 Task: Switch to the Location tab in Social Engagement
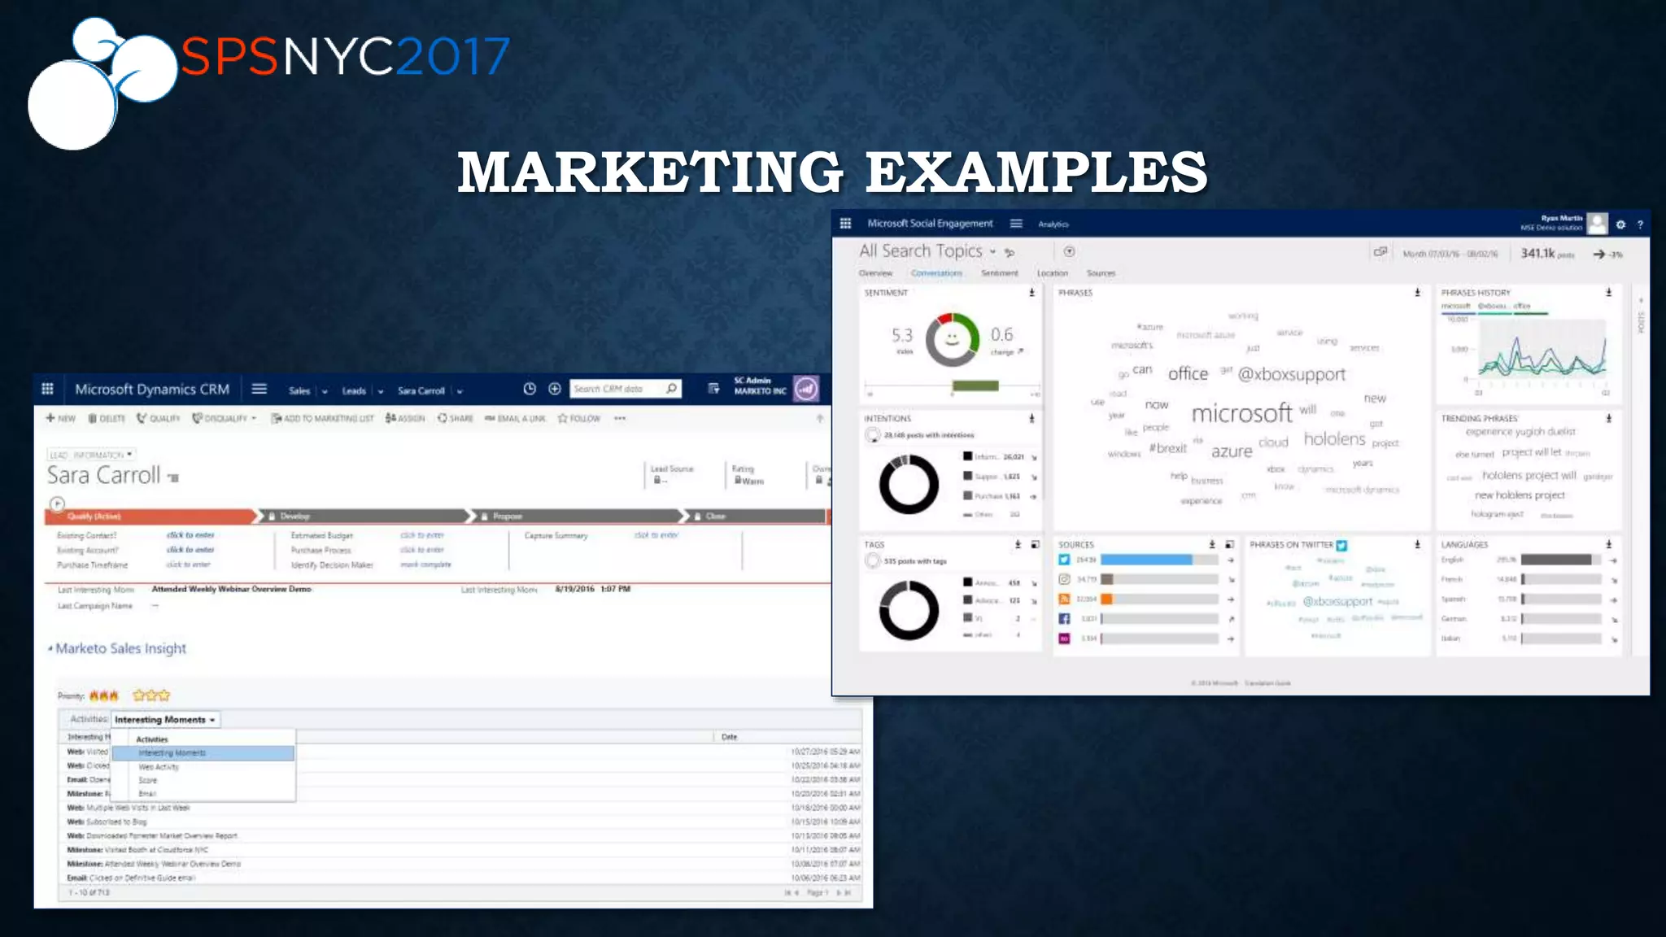[1052, 273]
